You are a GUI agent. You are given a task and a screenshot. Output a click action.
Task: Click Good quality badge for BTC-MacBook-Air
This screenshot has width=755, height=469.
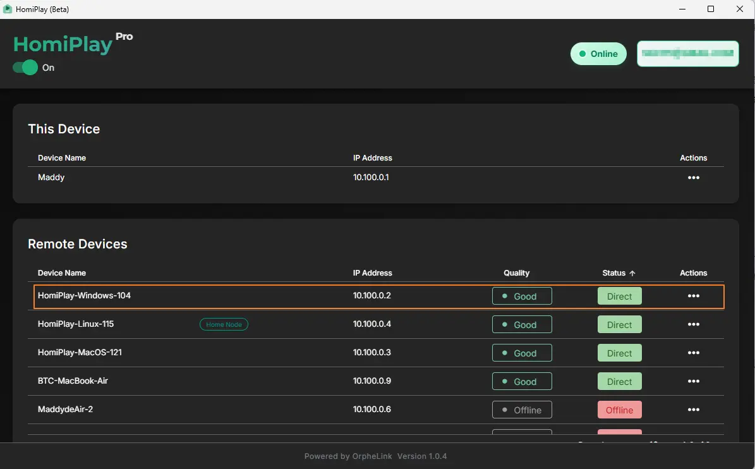coord(522,381)
